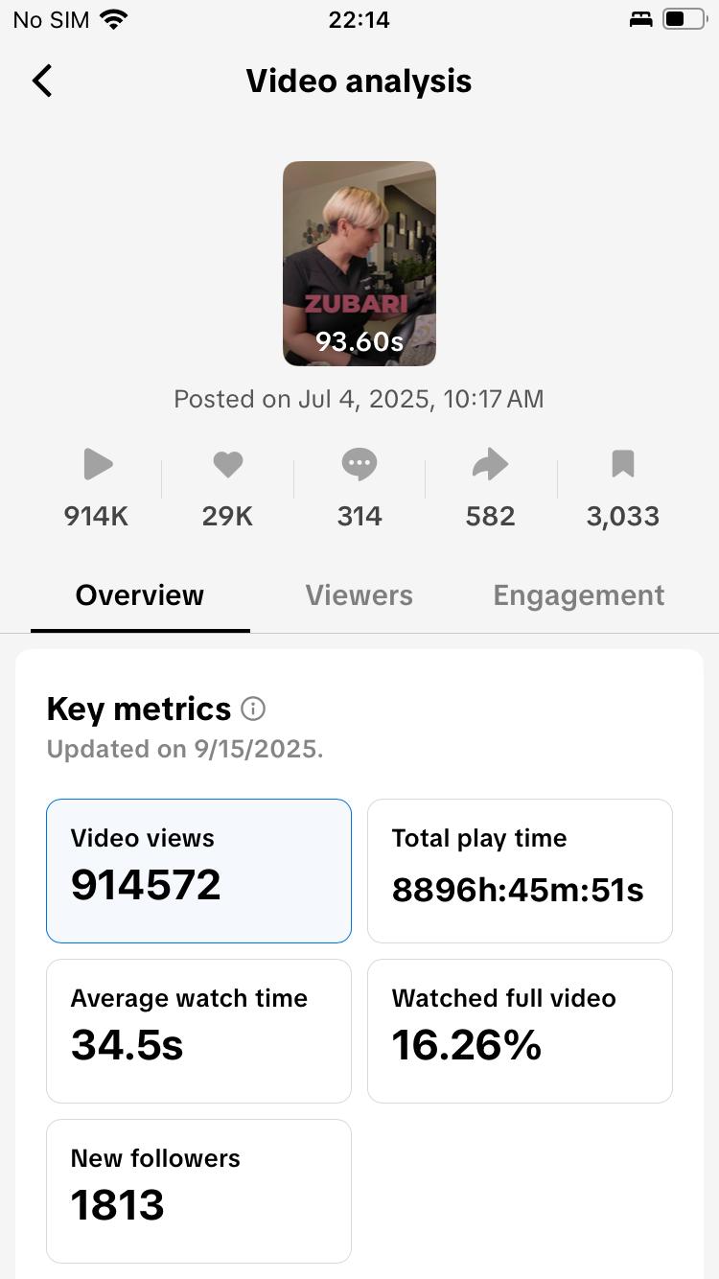Switch to the Overview tab

(x=140, y=595)
